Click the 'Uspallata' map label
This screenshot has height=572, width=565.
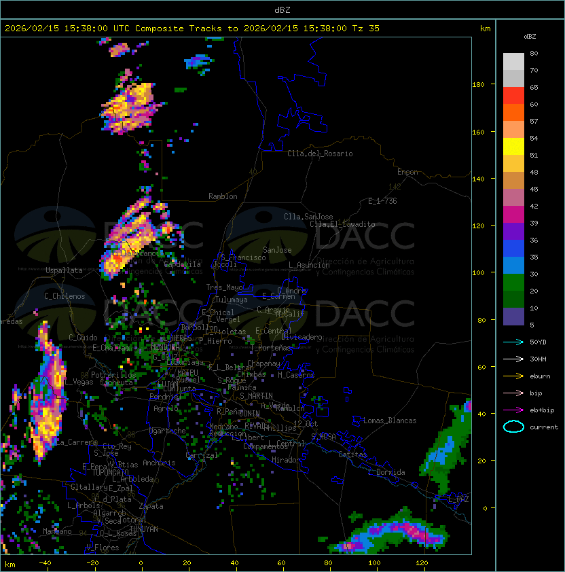click(x=64, y=270)
